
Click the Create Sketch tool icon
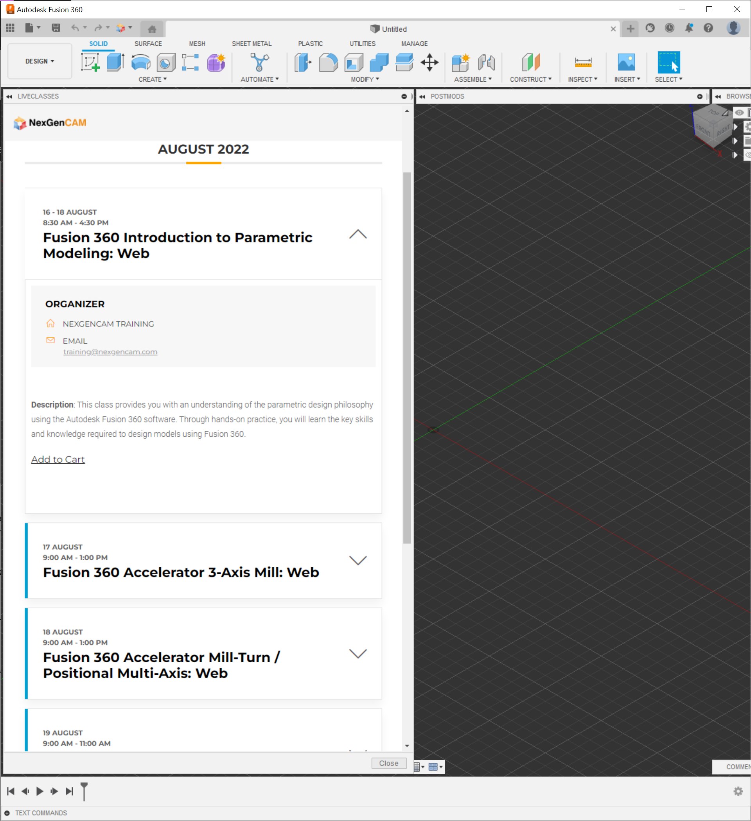pos(90,62)
